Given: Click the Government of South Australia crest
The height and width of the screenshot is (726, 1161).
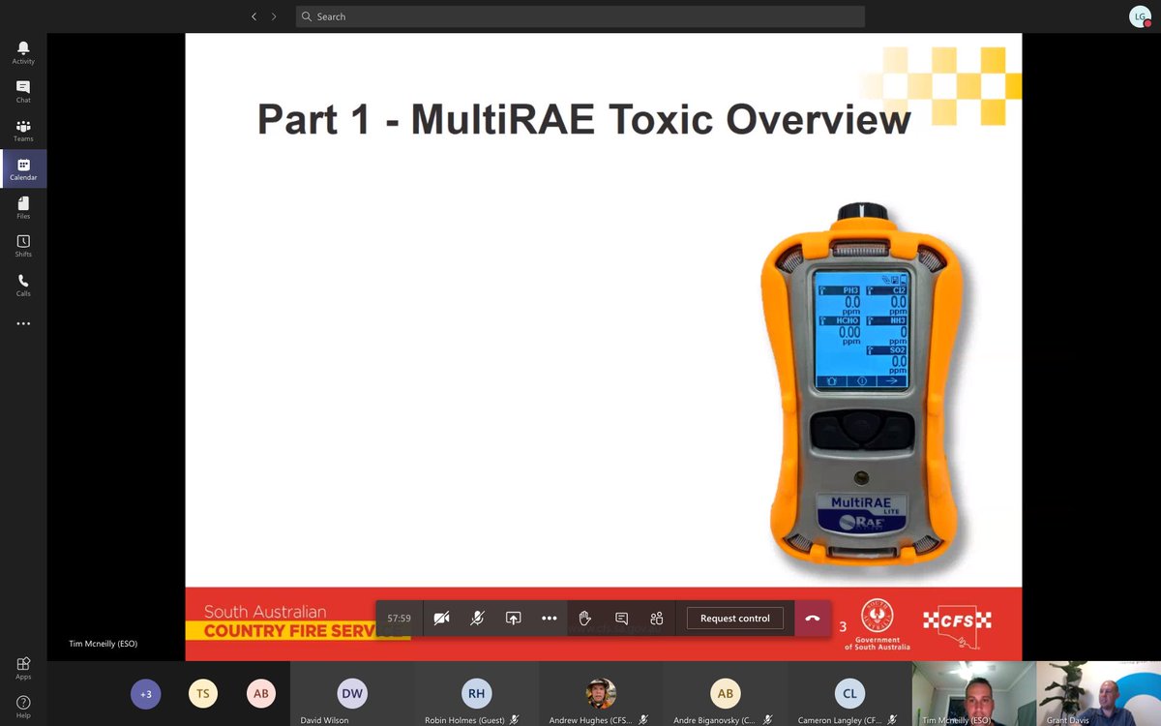Looking at the screenshot, I should (878, 623).
